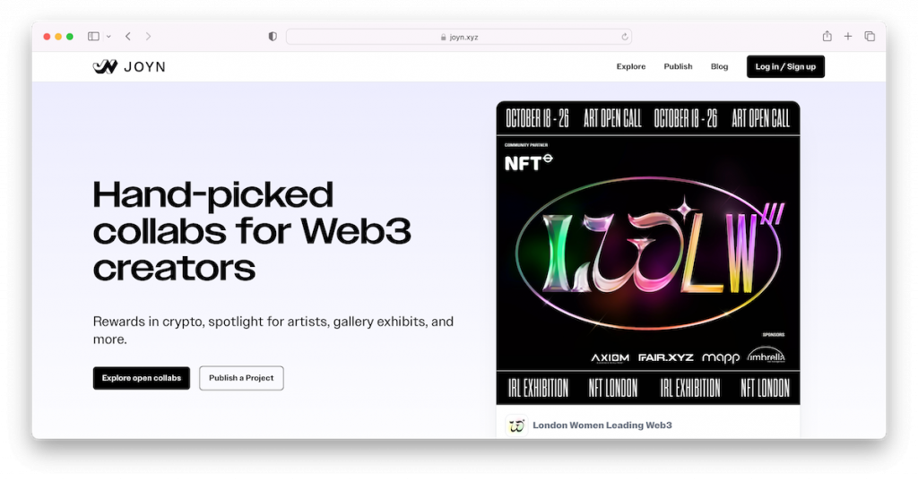Viewport: 918px width, 481px height.
Task: Open the Publish nav item
Action: click(678, 67)
